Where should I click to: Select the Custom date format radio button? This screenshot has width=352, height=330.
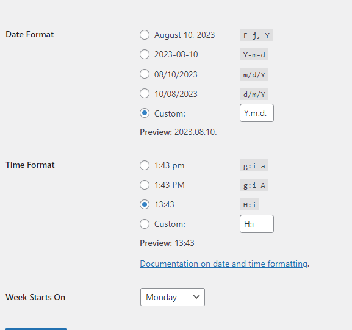click(145, 113)
